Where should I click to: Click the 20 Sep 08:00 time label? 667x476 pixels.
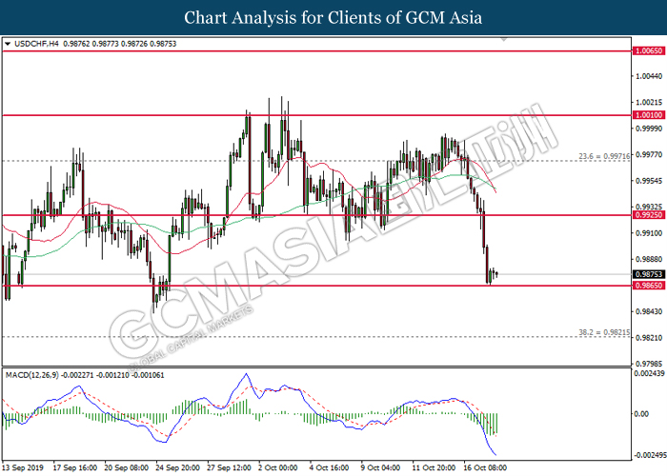coord(127,468)
